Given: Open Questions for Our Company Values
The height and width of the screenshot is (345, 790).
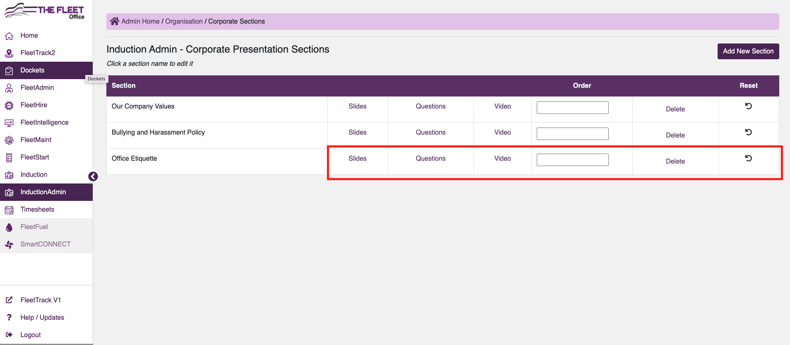Looking at the screenshot, I should click(430, 106).
